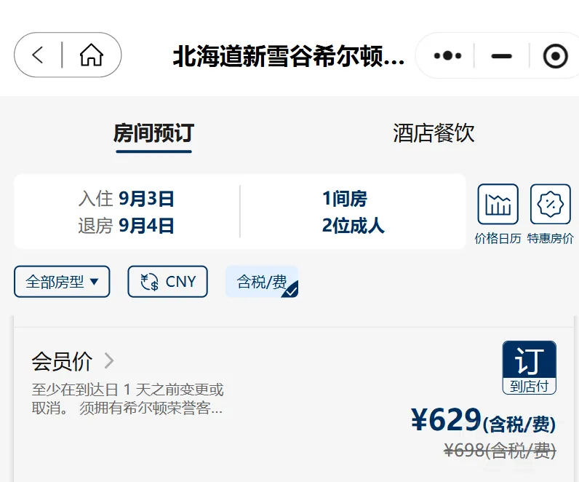579x482 pixels.
Task: Close the mini program with circle icon
Action: (x=555, y=56)
